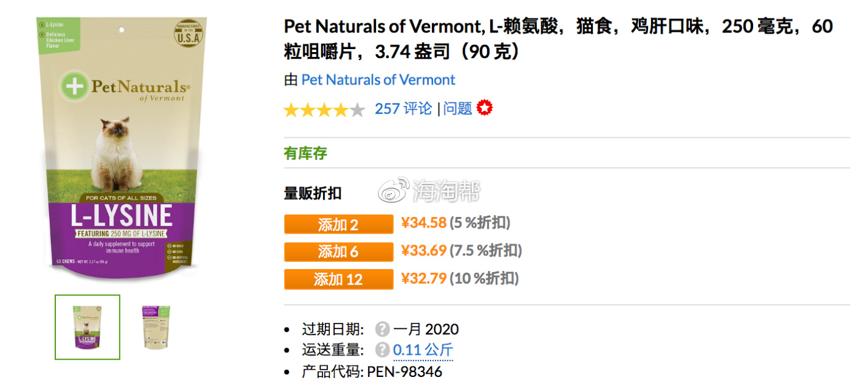Click the red badge icon beside 问题
The height and width of the screenshot is (380, 860).
click(485, 108)
